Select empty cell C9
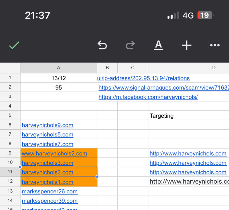 (x=133, y=153)
